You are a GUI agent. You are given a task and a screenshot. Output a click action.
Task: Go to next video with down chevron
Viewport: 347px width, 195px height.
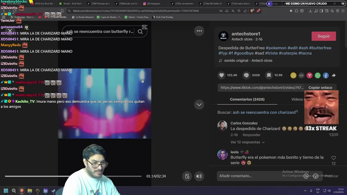click(x=199, y=105)
